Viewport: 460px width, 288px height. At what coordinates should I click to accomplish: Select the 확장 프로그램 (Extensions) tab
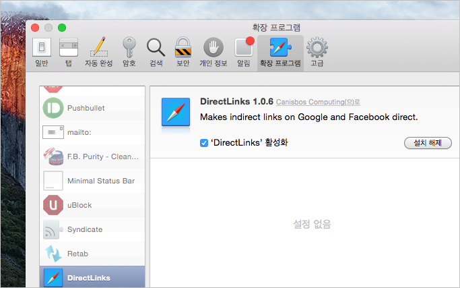(280, 53)
